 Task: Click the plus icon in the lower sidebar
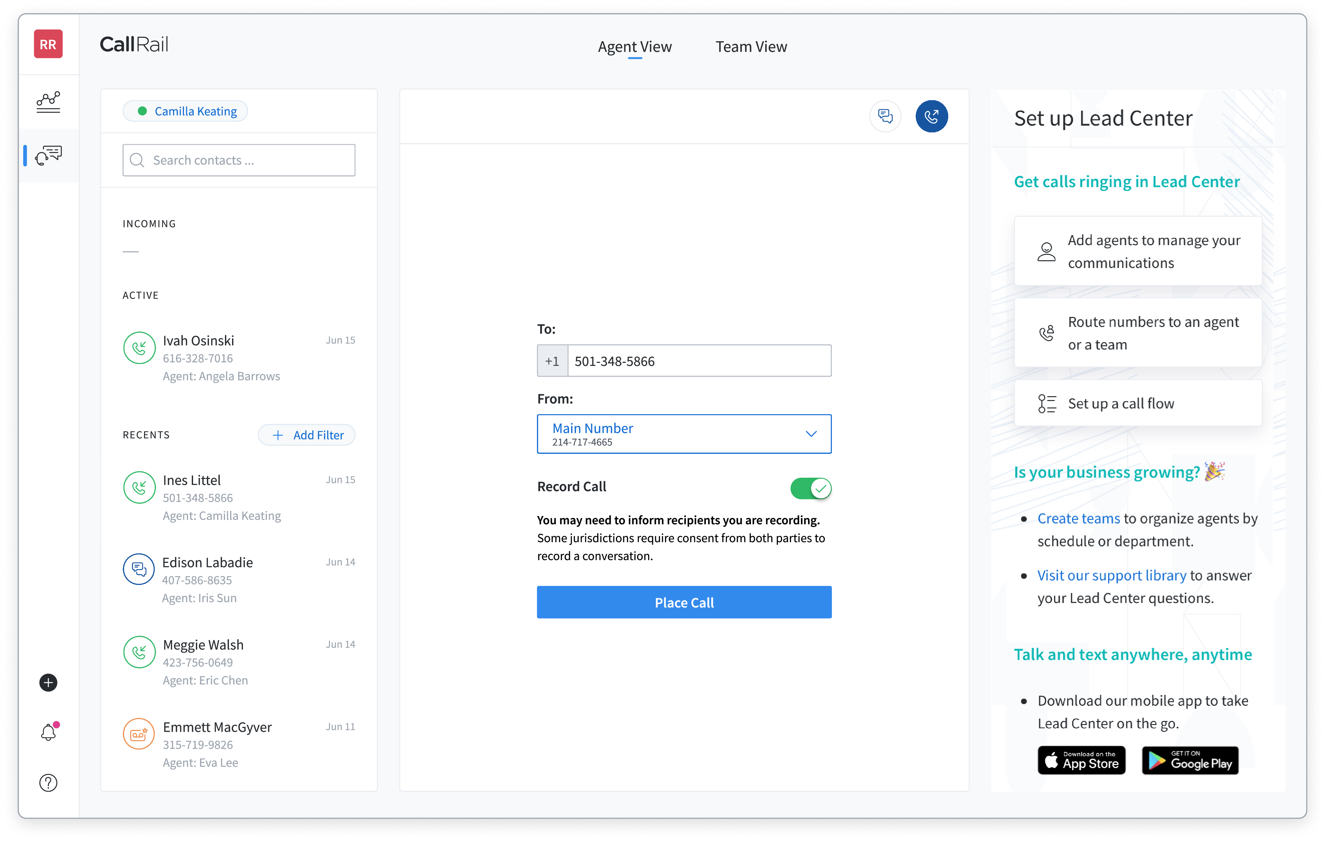point(48,683)
